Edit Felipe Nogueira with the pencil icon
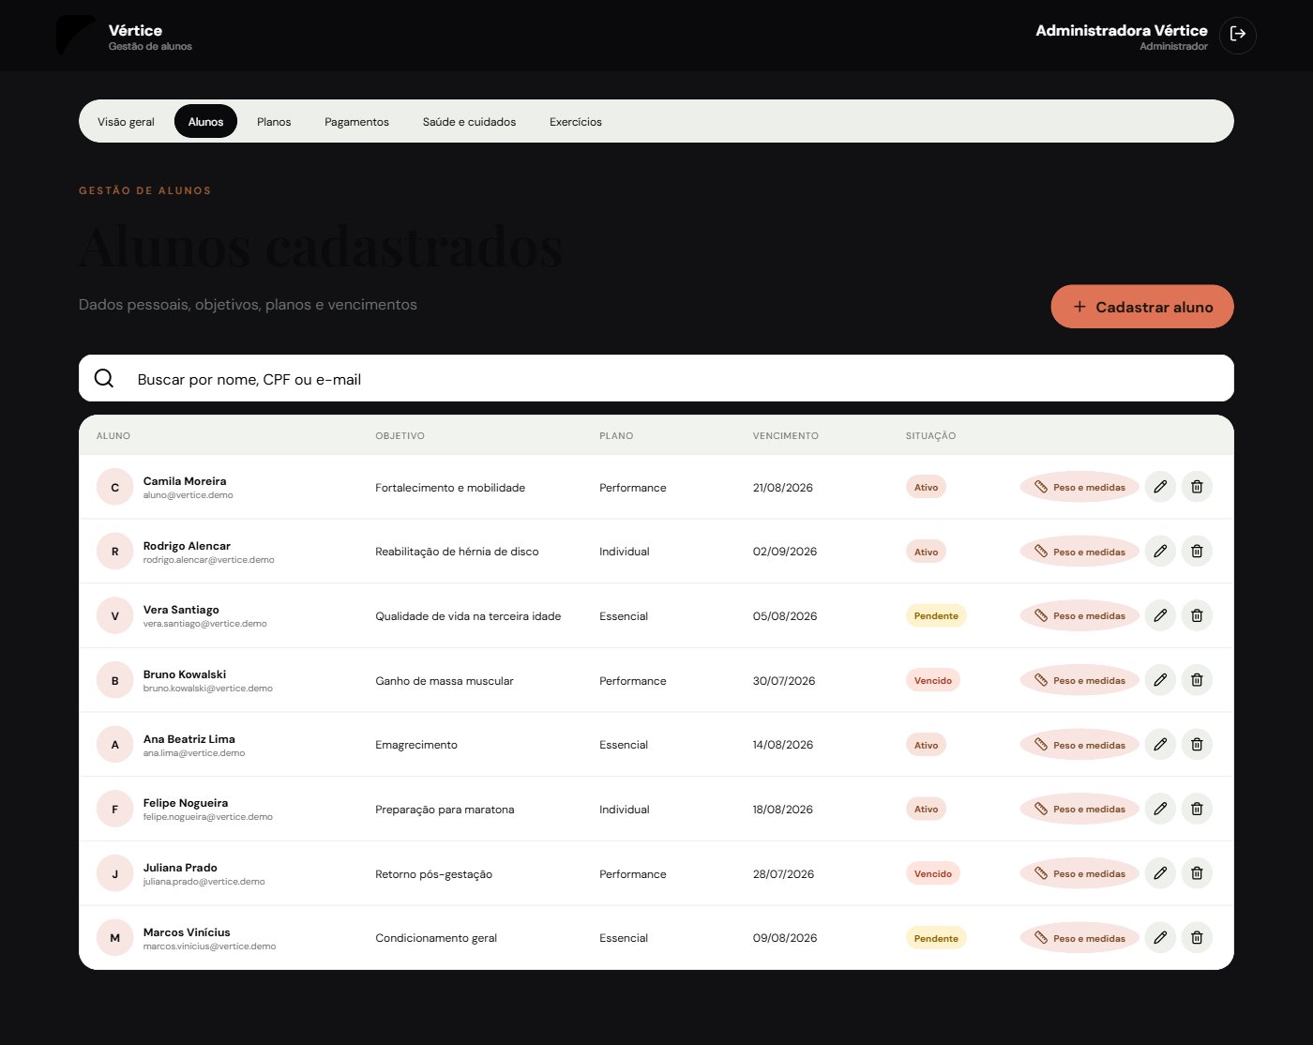The height and width of the screenshot is (1045, 1313). (x=1160, y=809)
